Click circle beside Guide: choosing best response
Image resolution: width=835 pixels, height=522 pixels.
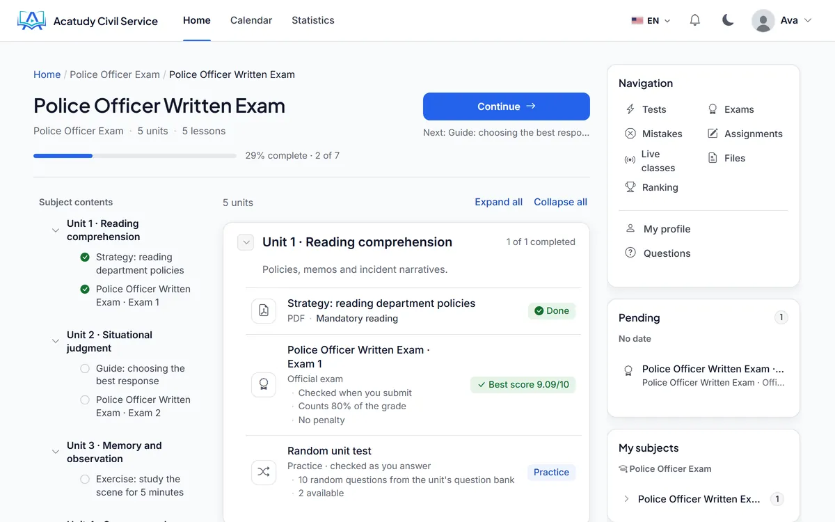coord(85,368)
